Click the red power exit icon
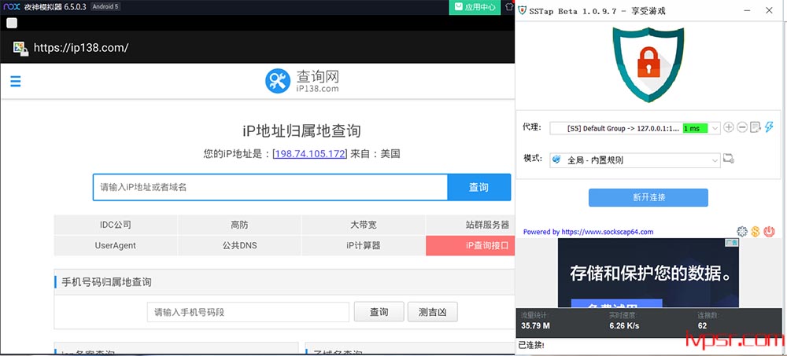This screenshot has width=787, height=356. (769, 232)
